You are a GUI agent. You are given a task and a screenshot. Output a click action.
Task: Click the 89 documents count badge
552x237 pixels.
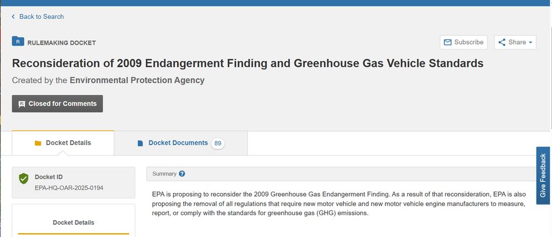pyautogui.click(x=218, y=143)
